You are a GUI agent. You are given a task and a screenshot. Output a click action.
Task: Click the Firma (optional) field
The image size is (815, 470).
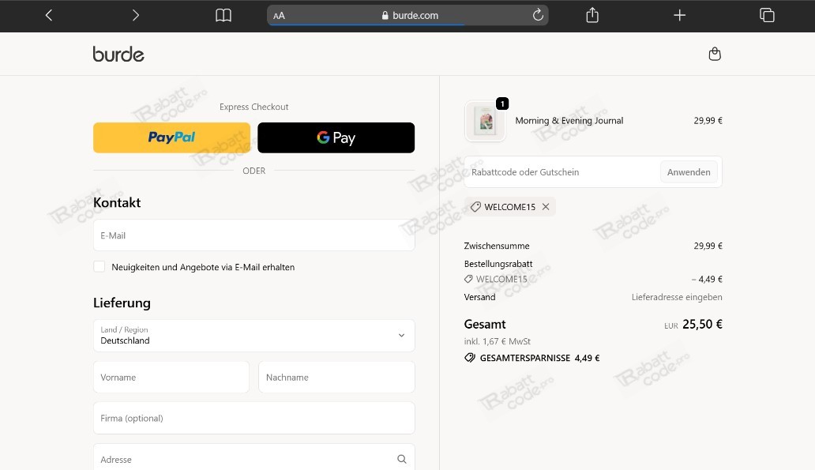(254, 418)
